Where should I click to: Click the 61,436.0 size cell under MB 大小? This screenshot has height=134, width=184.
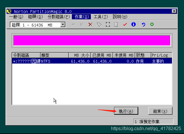coord(80,61)
